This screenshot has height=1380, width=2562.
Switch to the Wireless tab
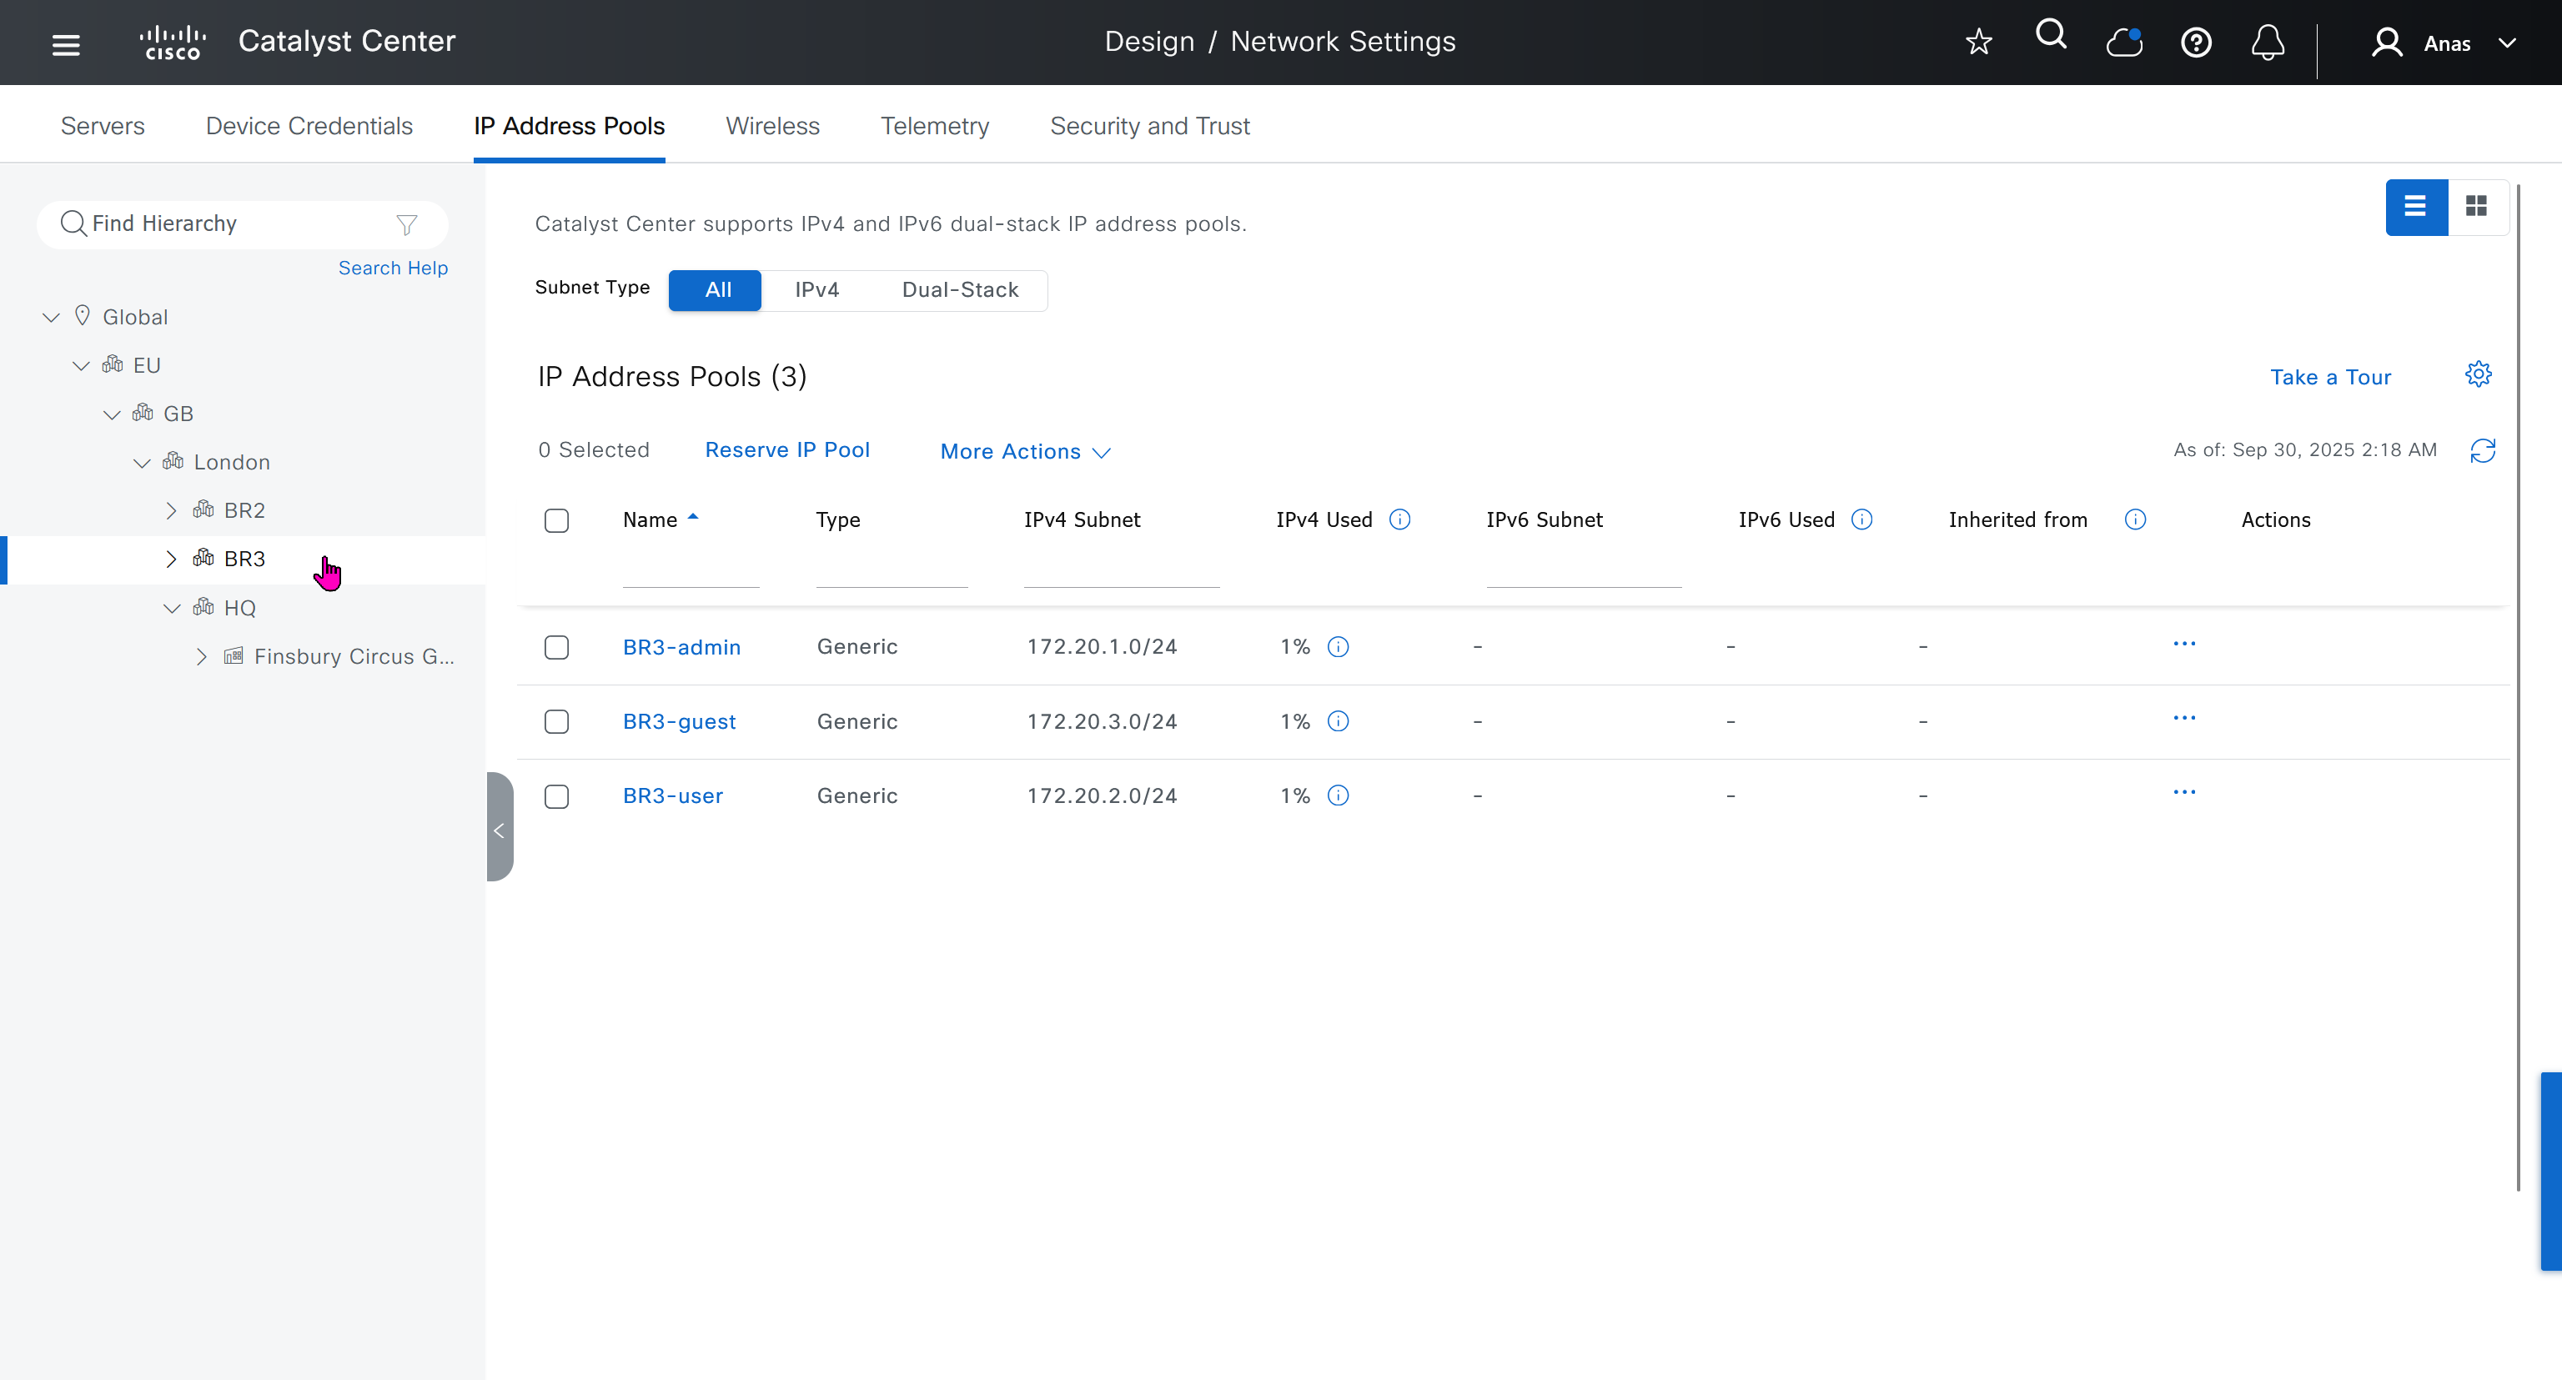[771, 126]
